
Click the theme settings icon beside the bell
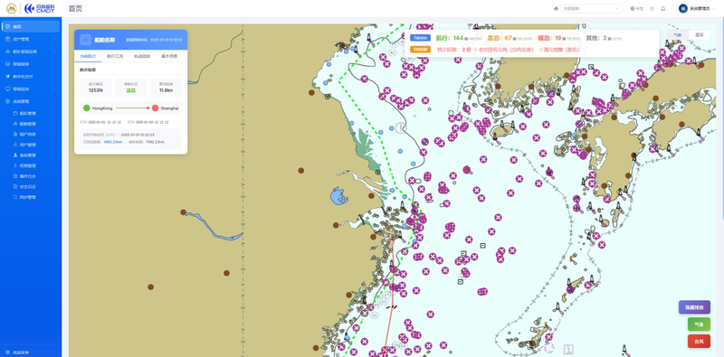652,8
